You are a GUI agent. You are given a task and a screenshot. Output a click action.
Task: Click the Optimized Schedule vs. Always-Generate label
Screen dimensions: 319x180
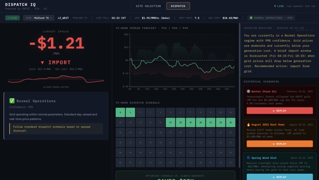tap(175, 176)
